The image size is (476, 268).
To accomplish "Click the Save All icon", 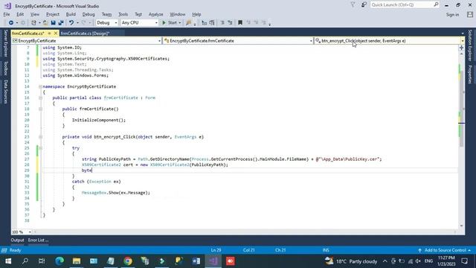I will tap(61, 23).
